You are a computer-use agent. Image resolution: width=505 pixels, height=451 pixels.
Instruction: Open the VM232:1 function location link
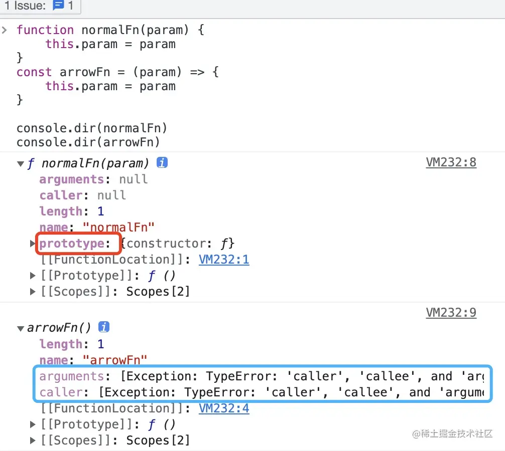[x=224, y=260]
